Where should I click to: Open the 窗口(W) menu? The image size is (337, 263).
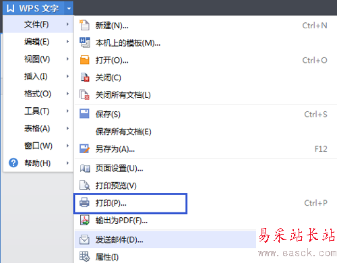(x=38, y=146)
